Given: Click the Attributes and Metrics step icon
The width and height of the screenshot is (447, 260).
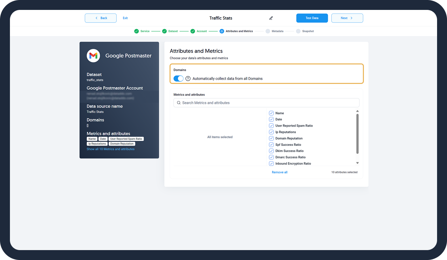Looking at the screenshot, I should [222, 31].
